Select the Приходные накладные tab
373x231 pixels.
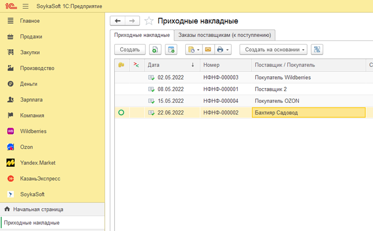[142, 35]
